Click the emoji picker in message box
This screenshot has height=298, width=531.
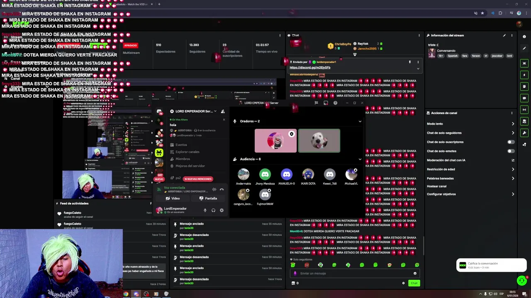(415, 273)
